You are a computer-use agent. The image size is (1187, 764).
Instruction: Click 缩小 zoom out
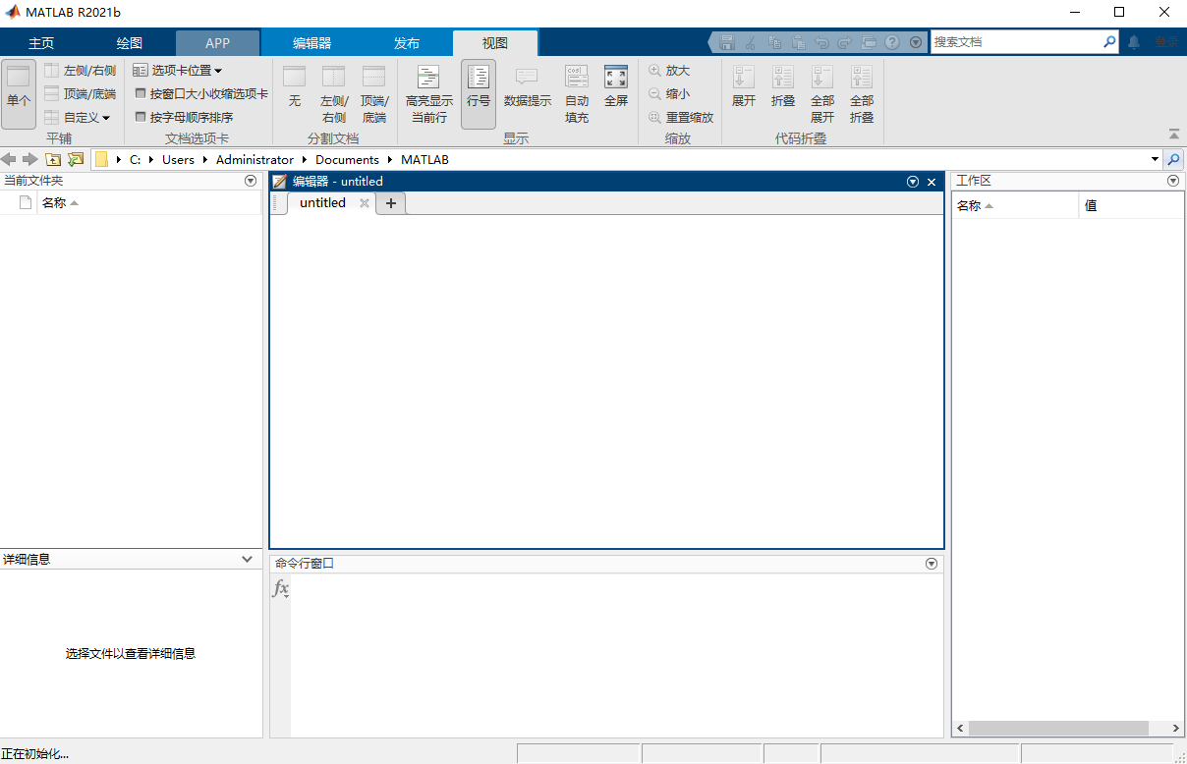click(x=669, y=94)
